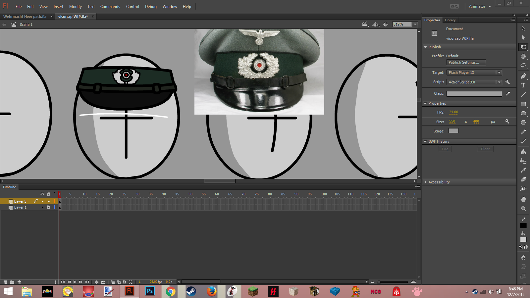Select the Bone tool
This screenshot has height=298, width=530.
(x=523, y=189)
